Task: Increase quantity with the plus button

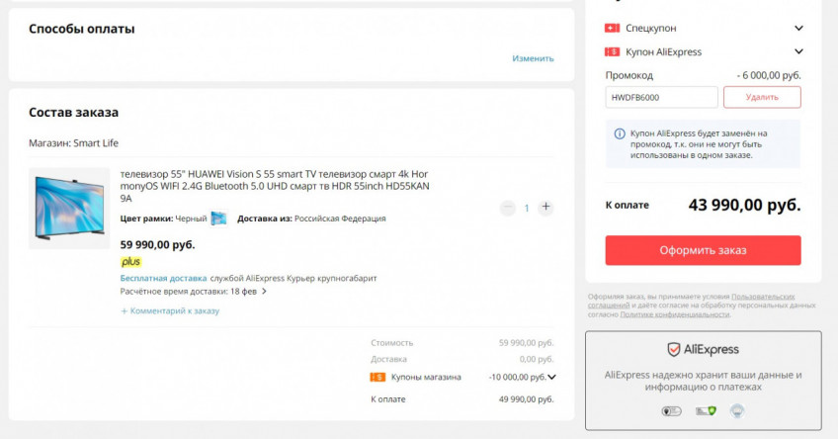Action: coord(546,208)
